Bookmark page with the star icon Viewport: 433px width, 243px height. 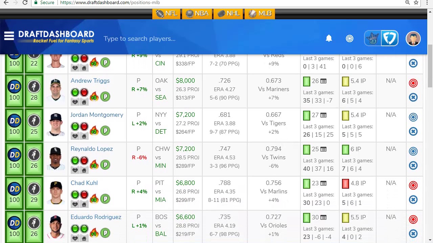(x=416, y=3)
